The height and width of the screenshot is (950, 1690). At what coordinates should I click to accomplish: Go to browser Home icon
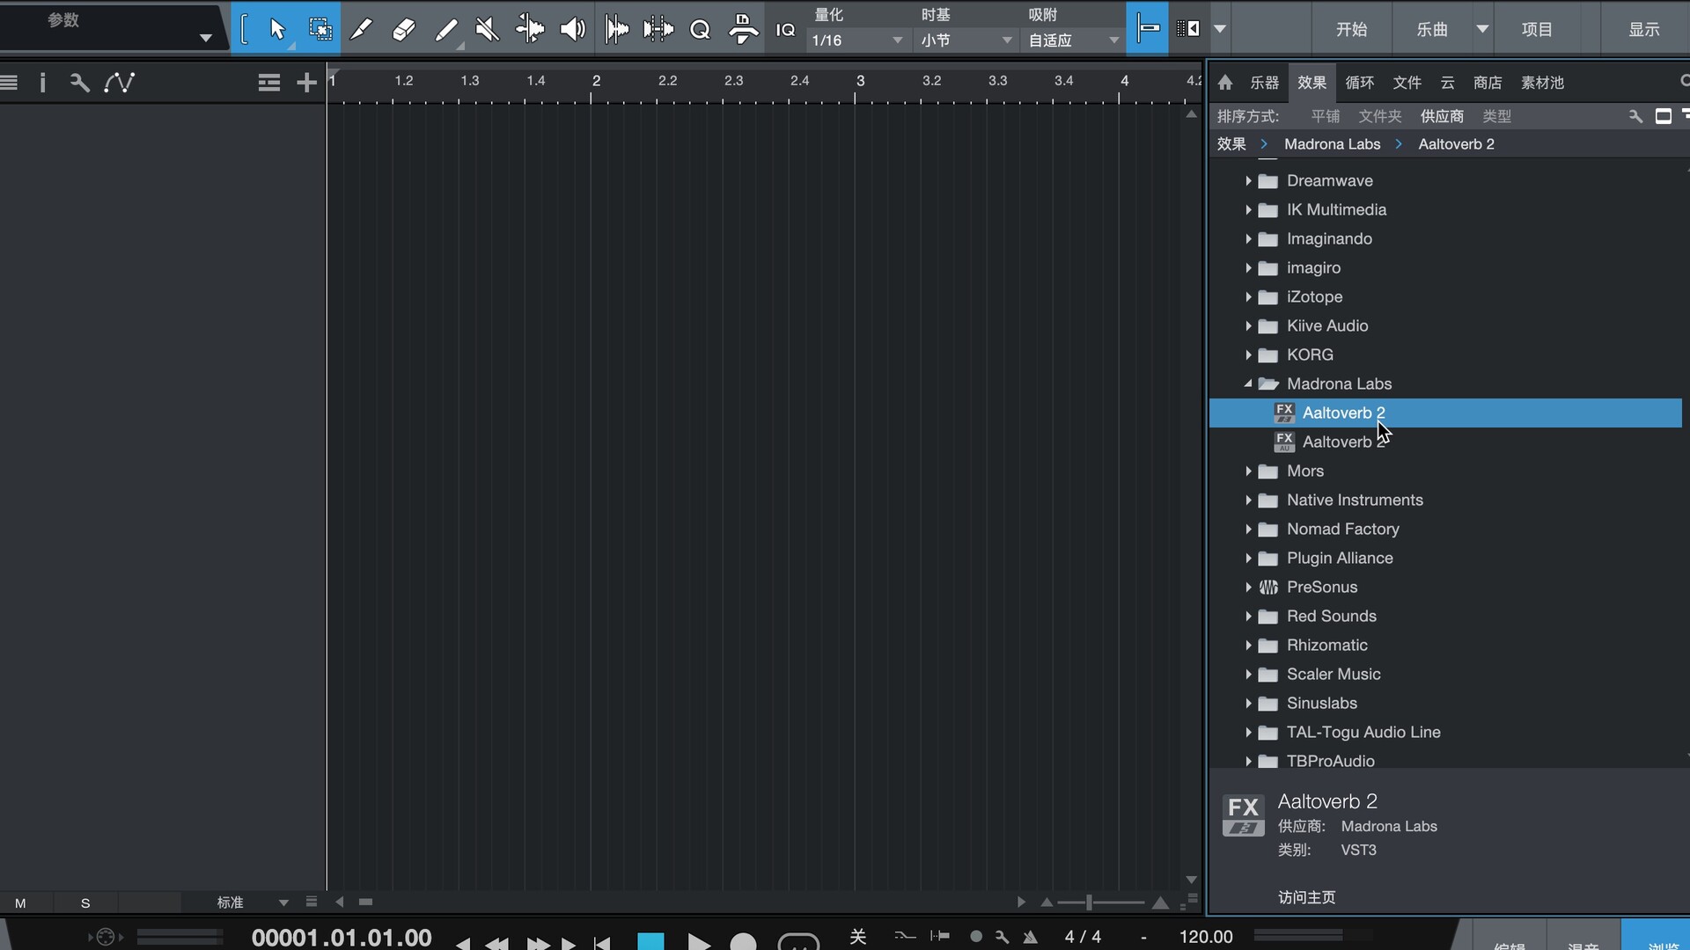(x=1225, y=83)
